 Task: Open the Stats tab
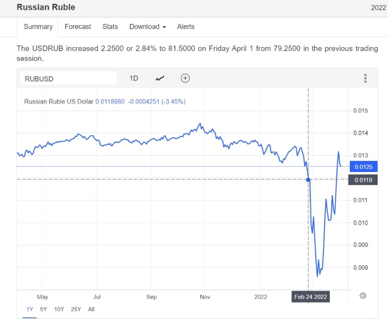110,27
